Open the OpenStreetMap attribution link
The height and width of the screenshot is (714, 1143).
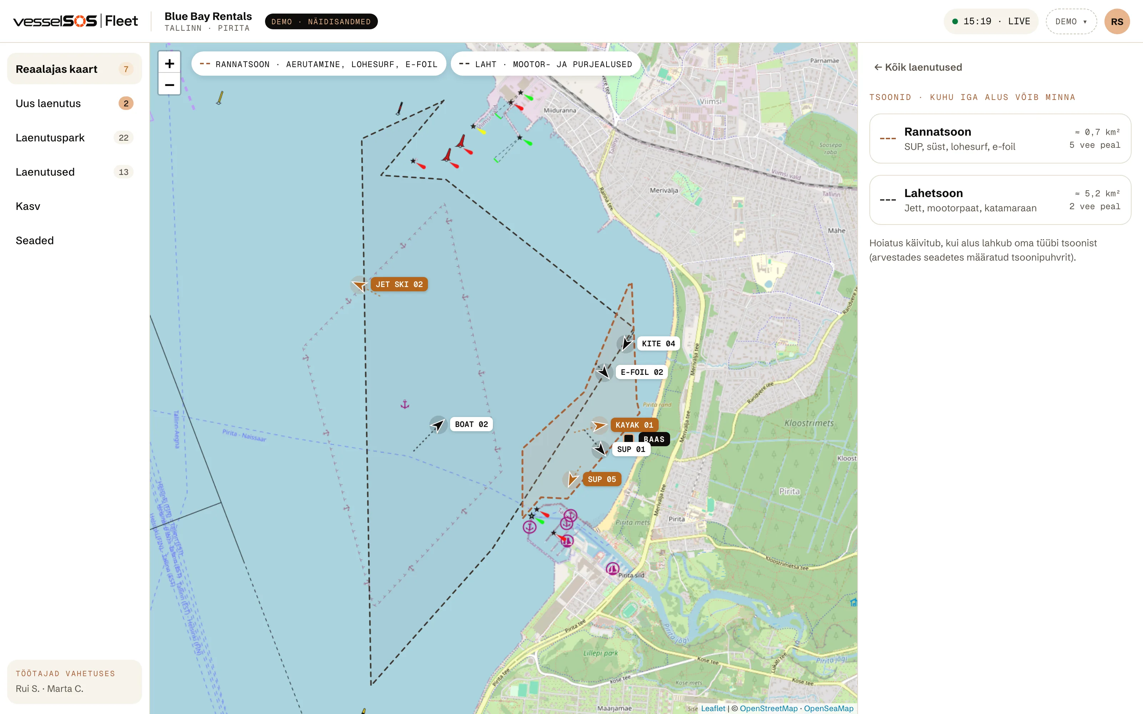coord(768,708)
